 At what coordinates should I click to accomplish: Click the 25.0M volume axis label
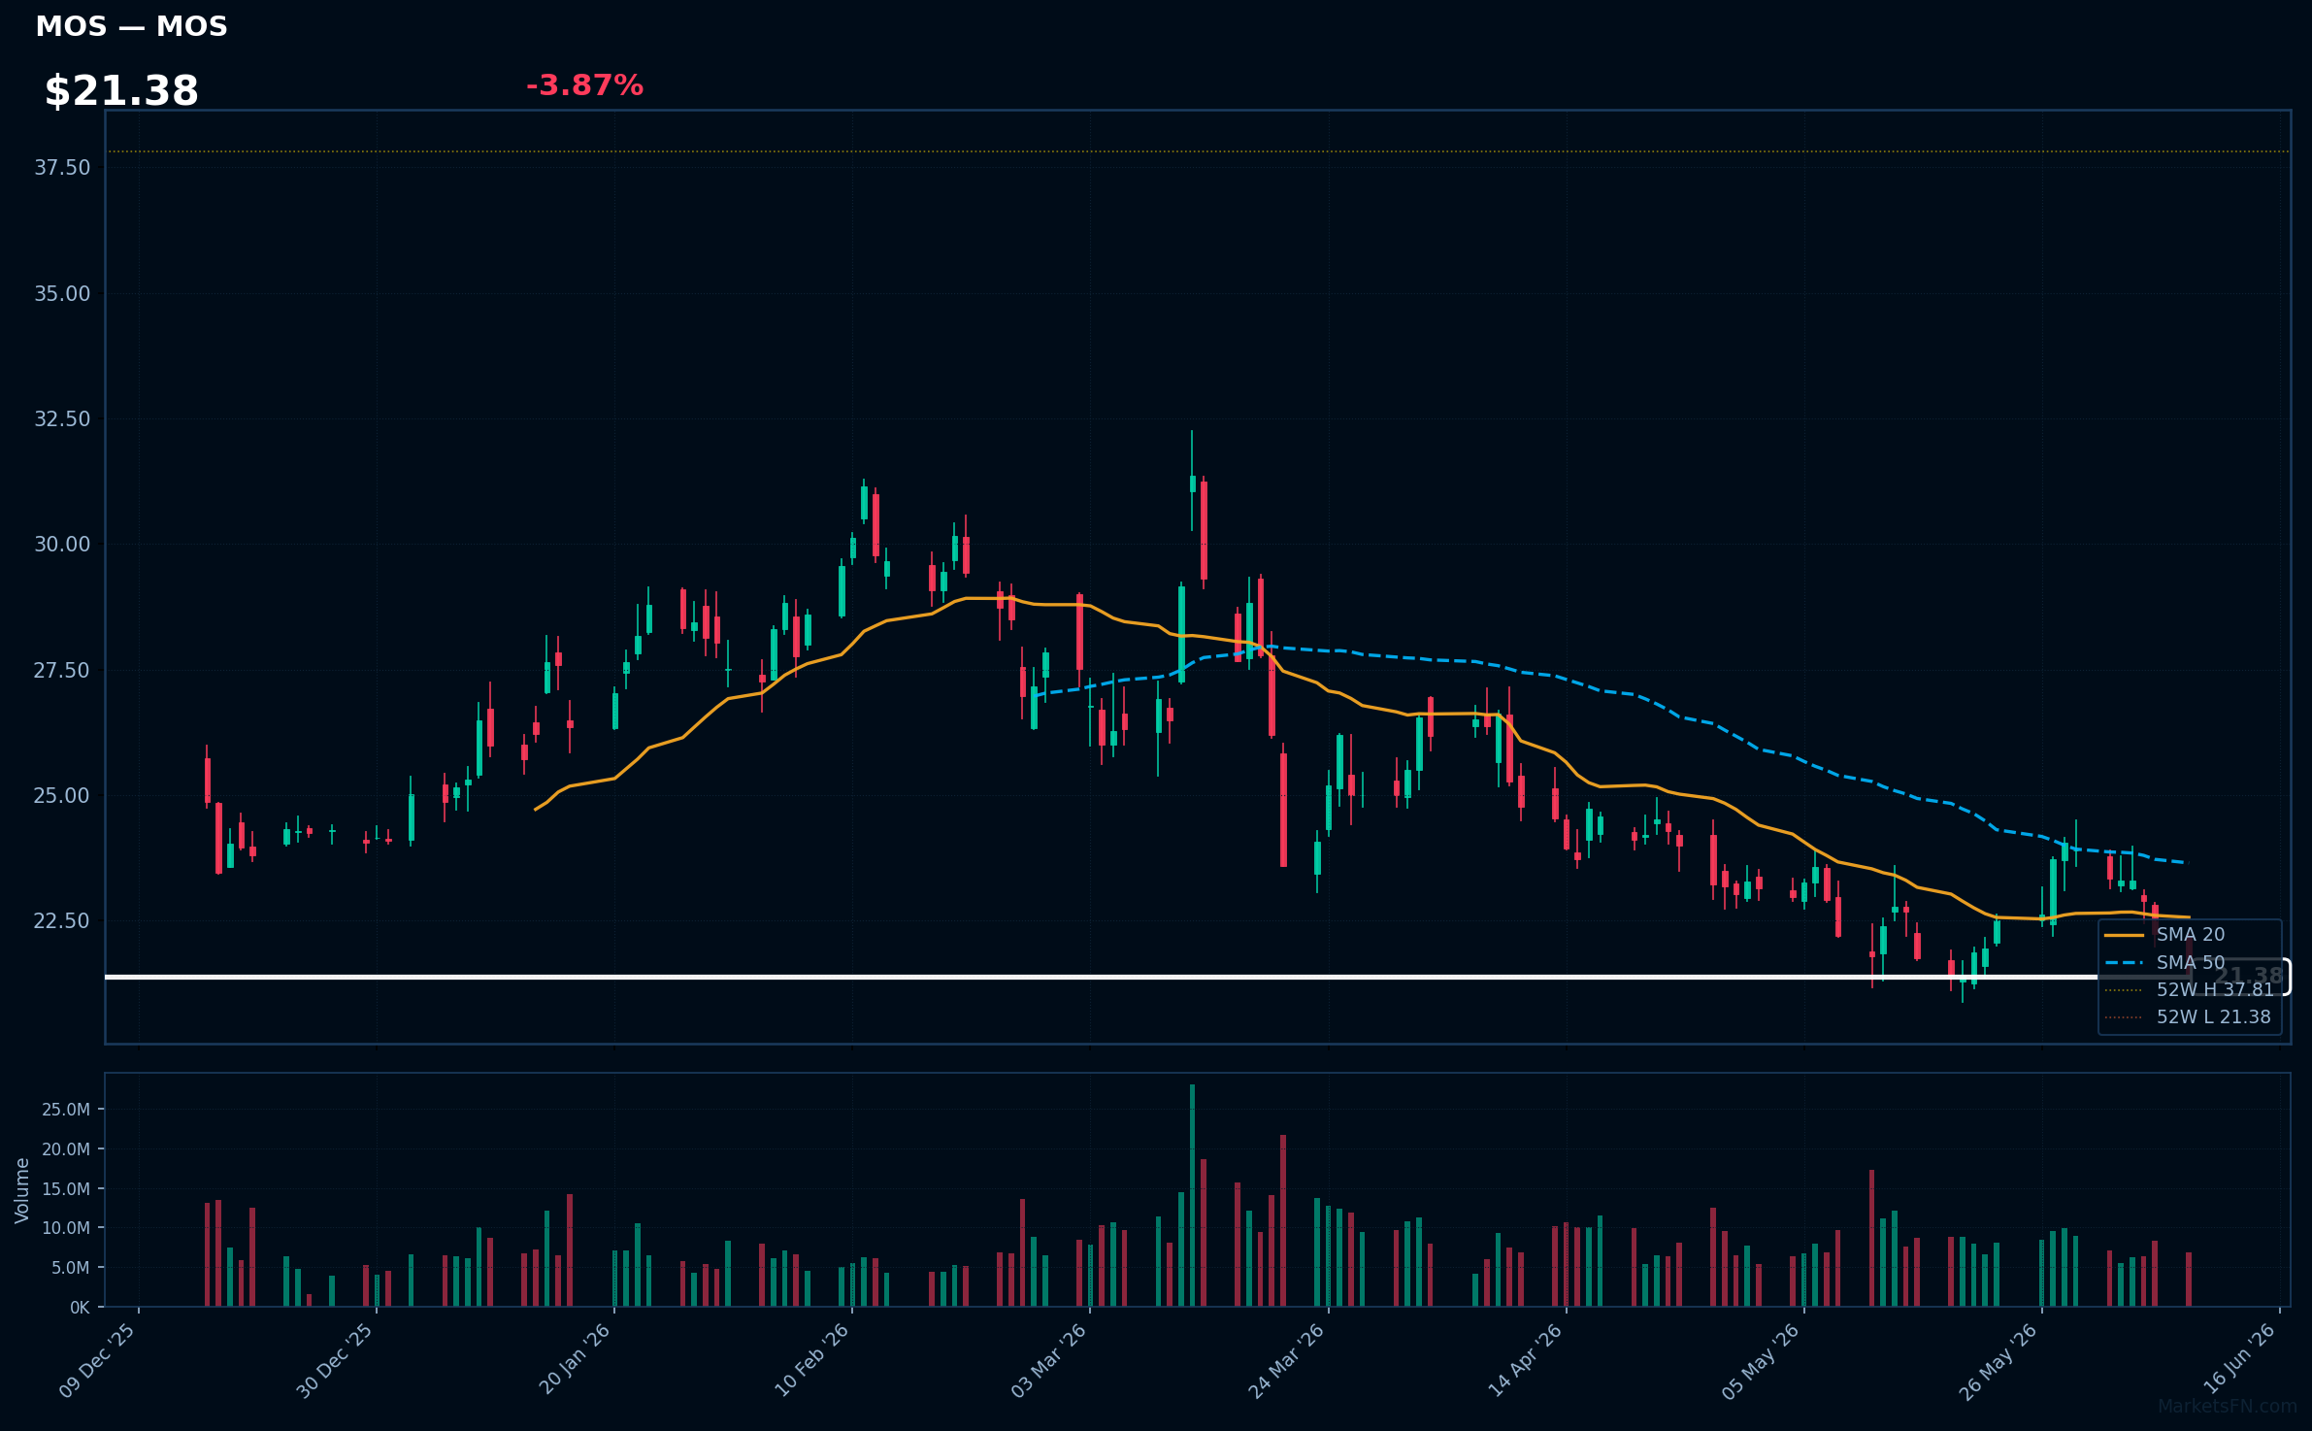(66, 1109)
